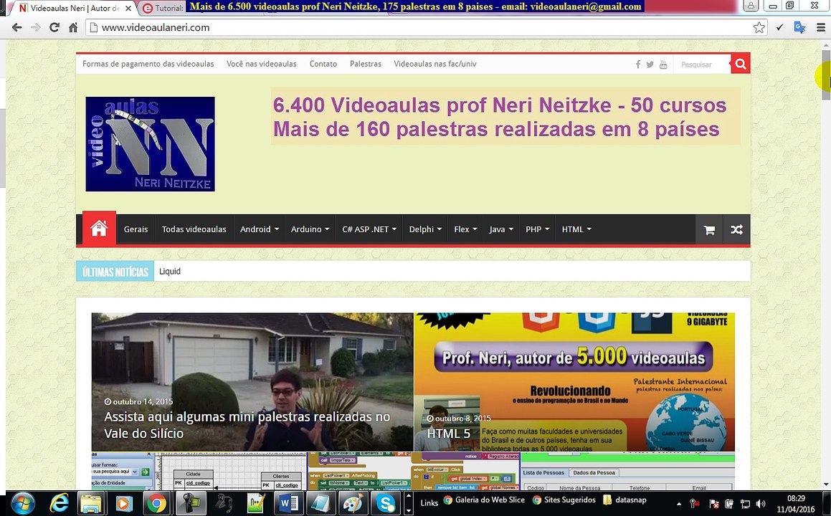This screenshot has height=516, width=831.
Task: Expand the C# ASP .NET dropdown
Action: [x=369, y=229]
